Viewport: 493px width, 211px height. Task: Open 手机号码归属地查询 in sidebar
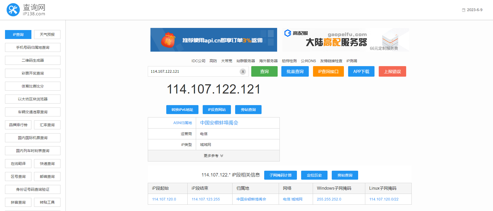[33, 47]
